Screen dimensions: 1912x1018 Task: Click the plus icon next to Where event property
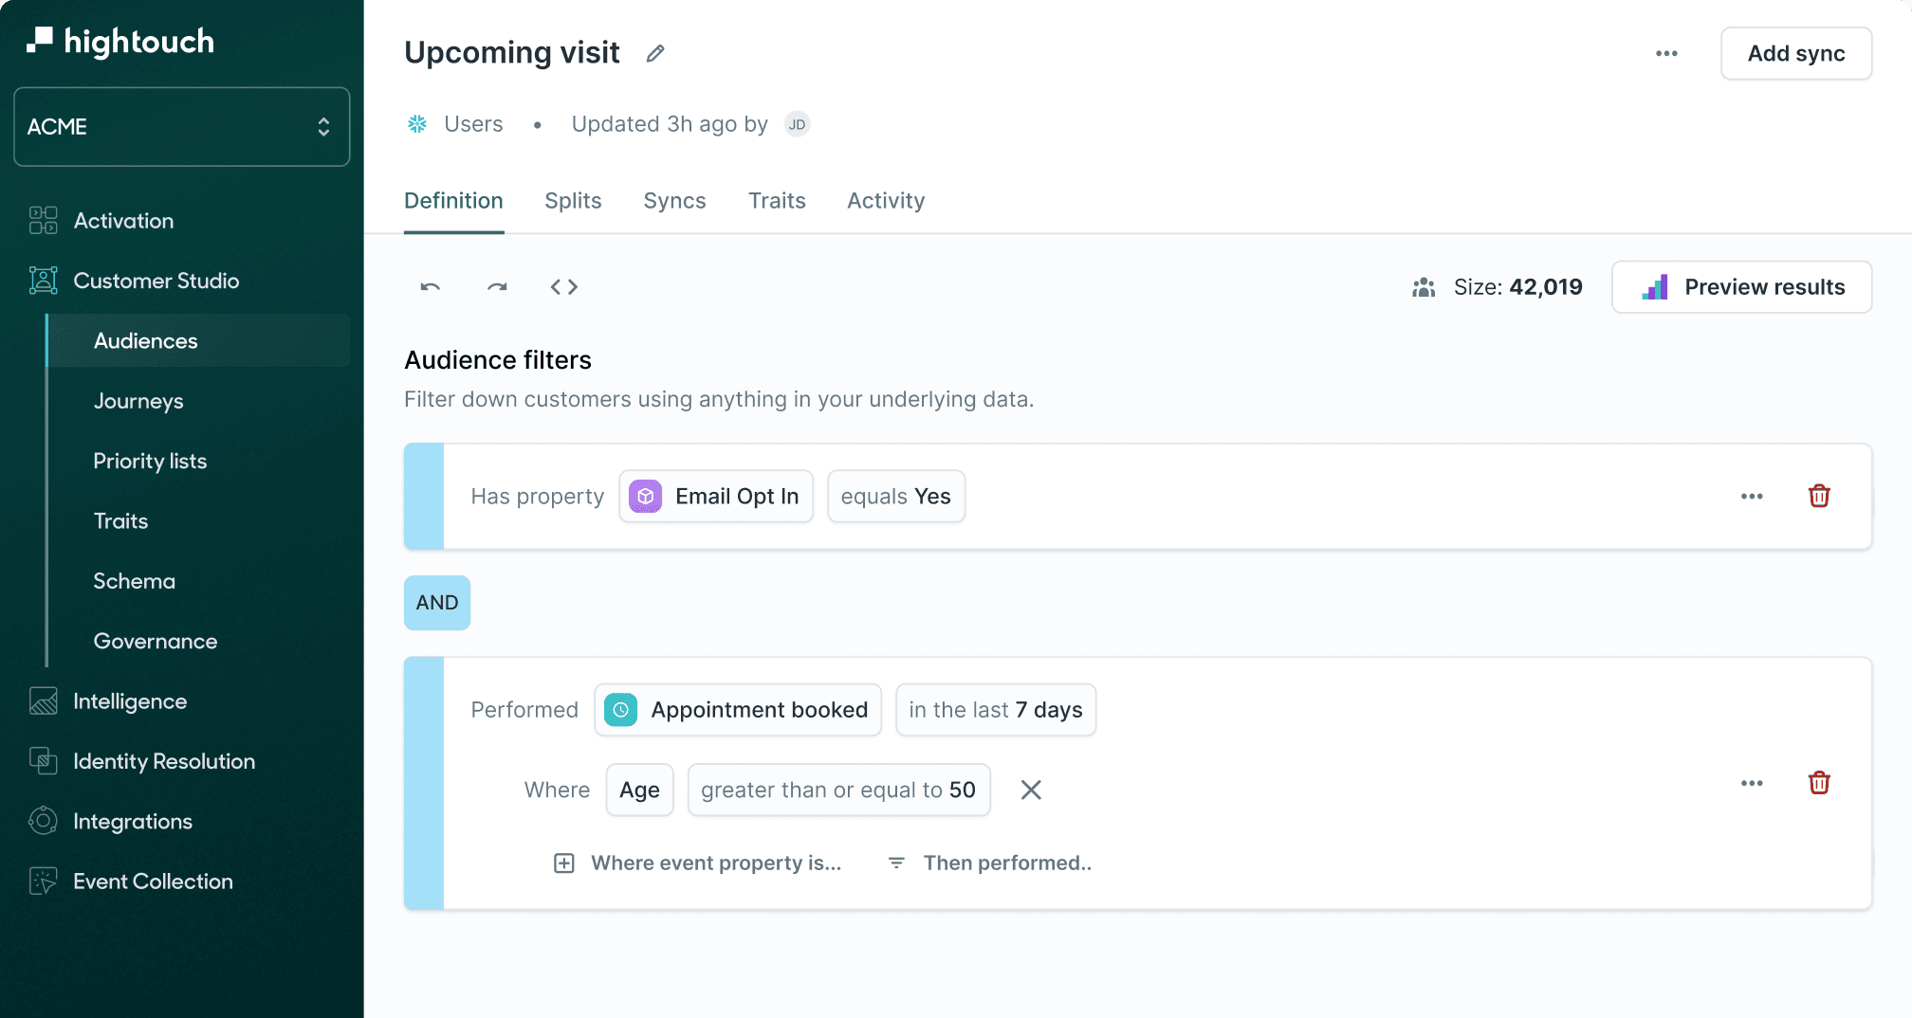[564, 863]
